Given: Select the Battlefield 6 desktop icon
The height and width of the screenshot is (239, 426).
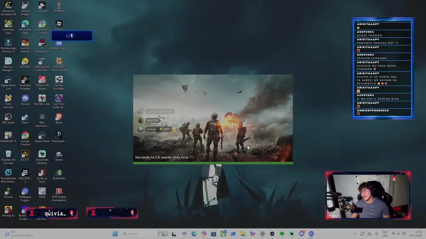Looking at the screenshot, I should pyautogui.click(x=8, y=137).
